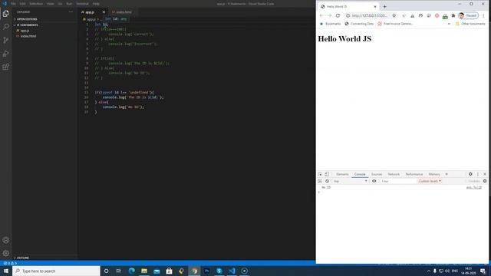Go forward in the Chrome browser
This screenshot has width=491, height=276.
329,15
